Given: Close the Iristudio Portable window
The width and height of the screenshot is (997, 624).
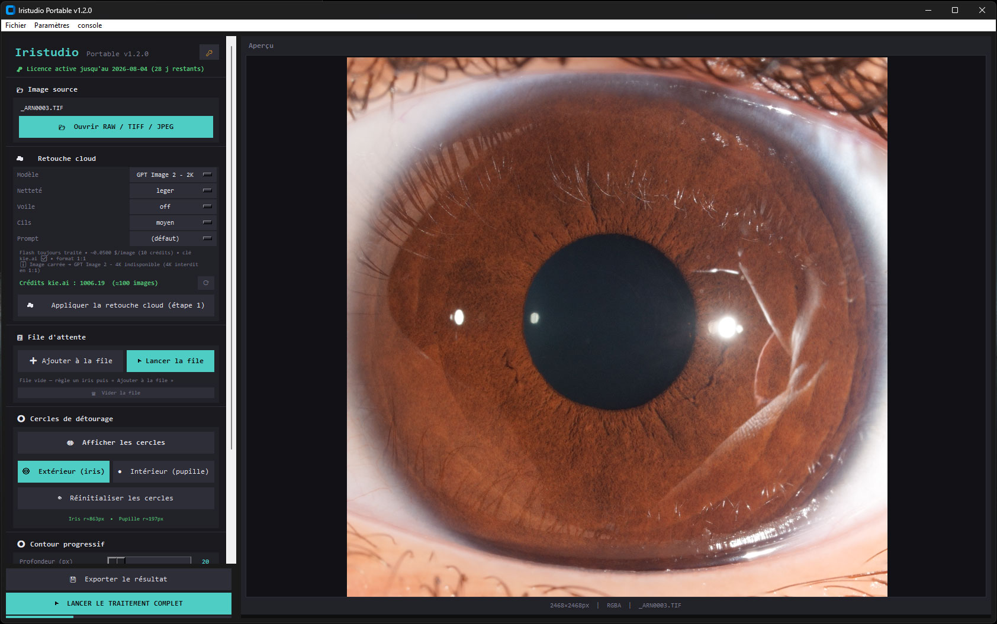Looking at the screenshot, I should [x=982, y=10].
